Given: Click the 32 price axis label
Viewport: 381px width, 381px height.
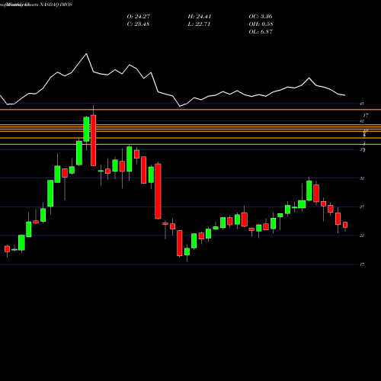Looking at the screenshot, I should click(362, 178).
